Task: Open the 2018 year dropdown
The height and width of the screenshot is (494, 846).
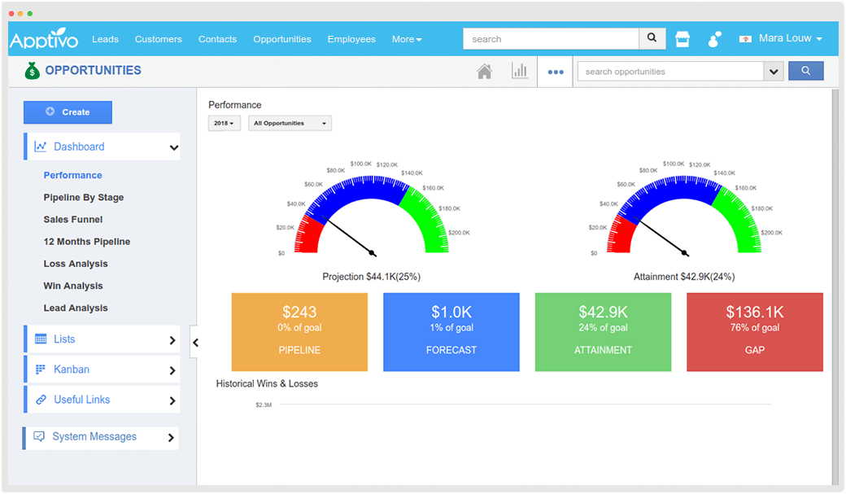Action: [225, 123]
